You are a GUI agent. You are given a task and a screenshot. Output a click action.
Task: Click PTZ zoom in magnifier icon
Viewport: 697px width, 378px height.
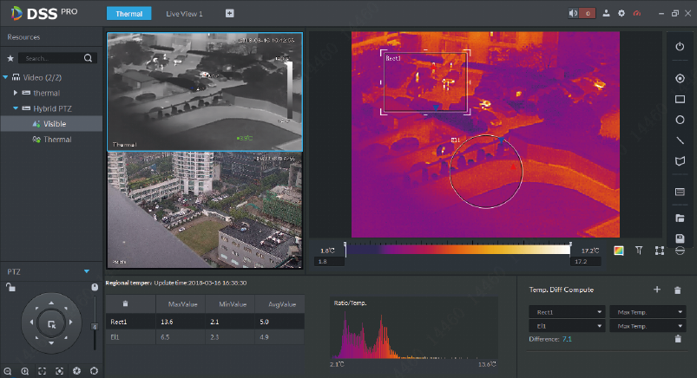coord(25,370)
